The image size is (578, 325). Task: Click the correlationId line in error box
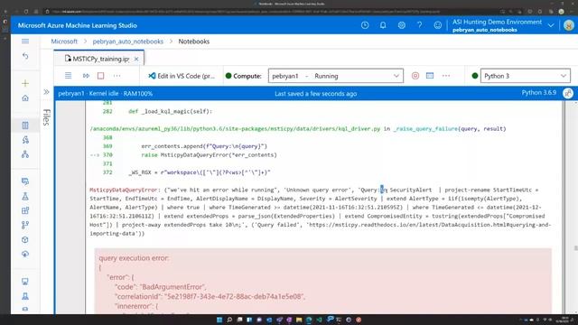click(210, 296)
